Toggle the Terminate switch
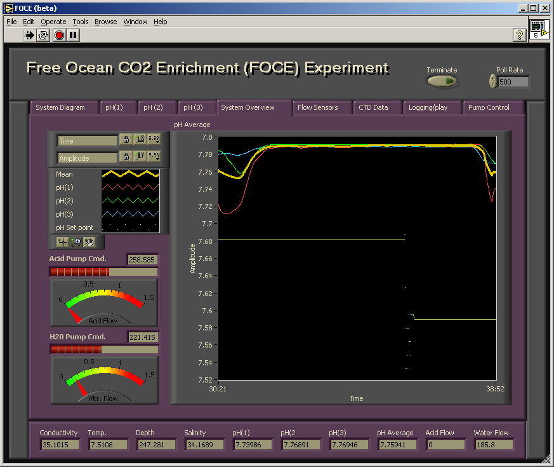 tap(442, 82)
